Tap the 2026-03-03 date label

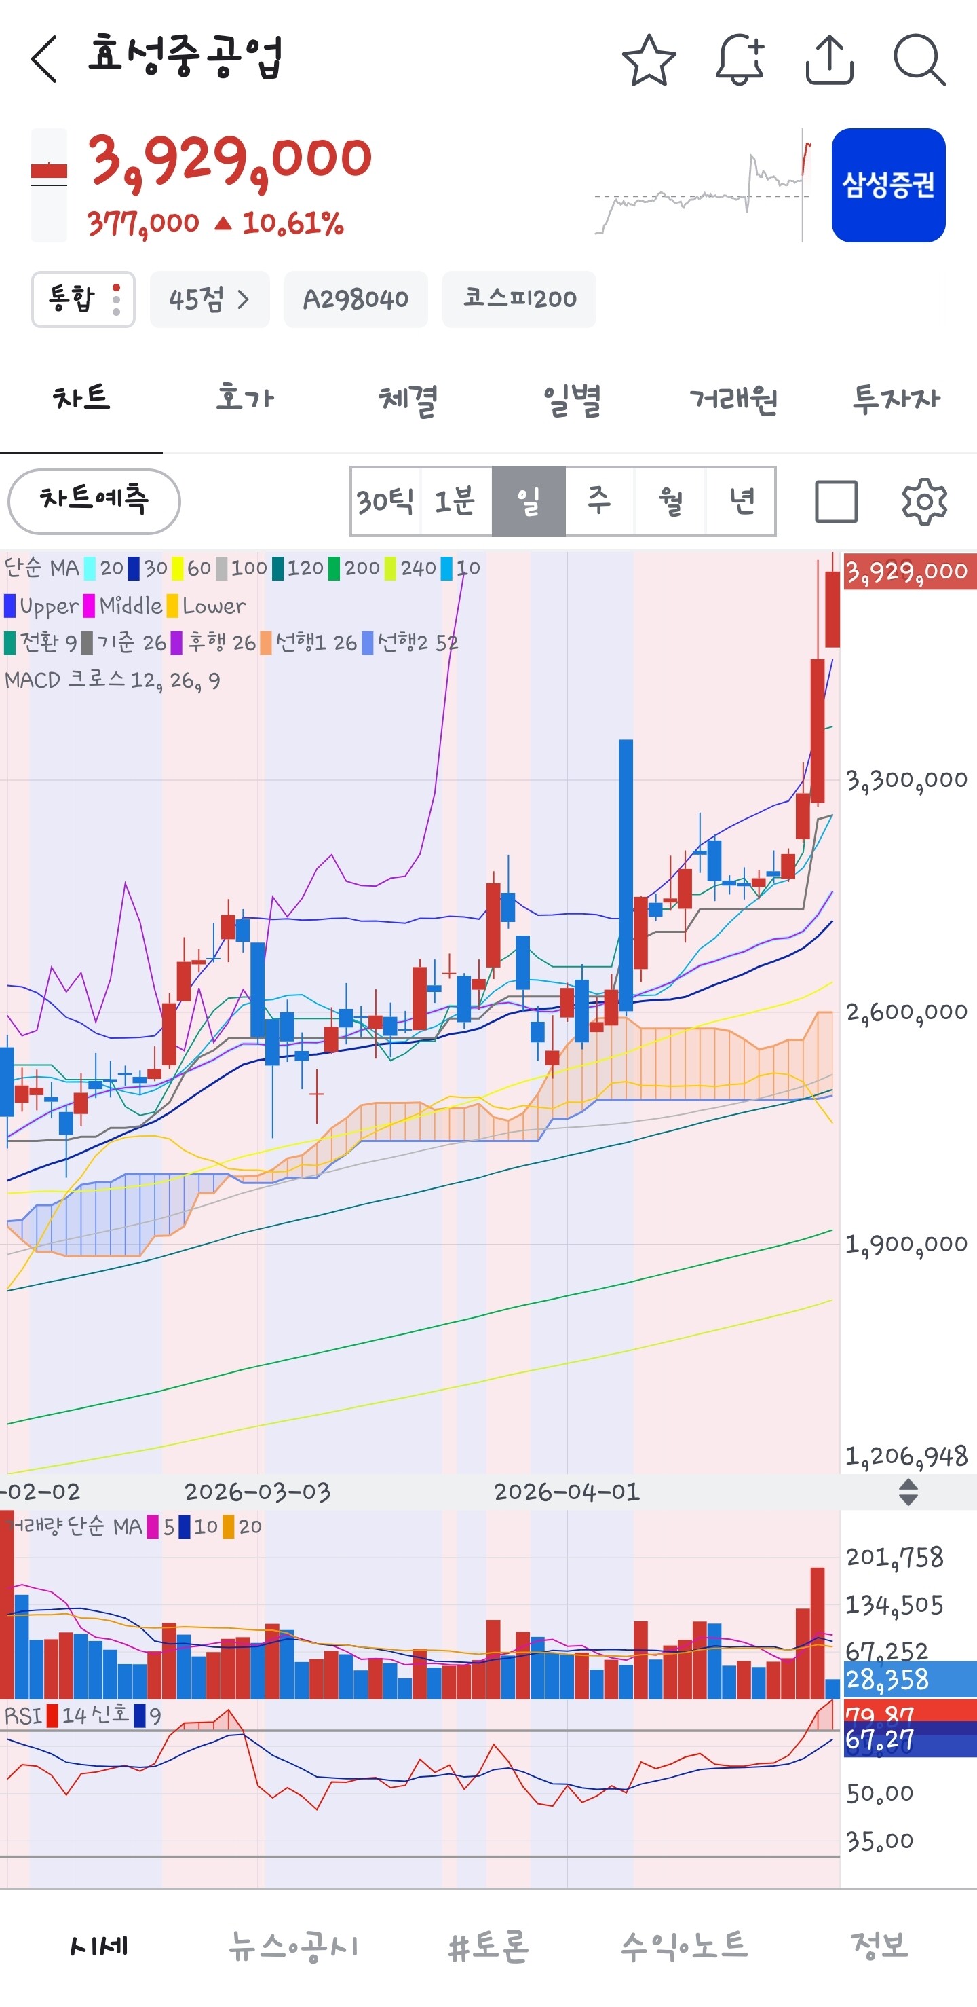point(257,1492)
